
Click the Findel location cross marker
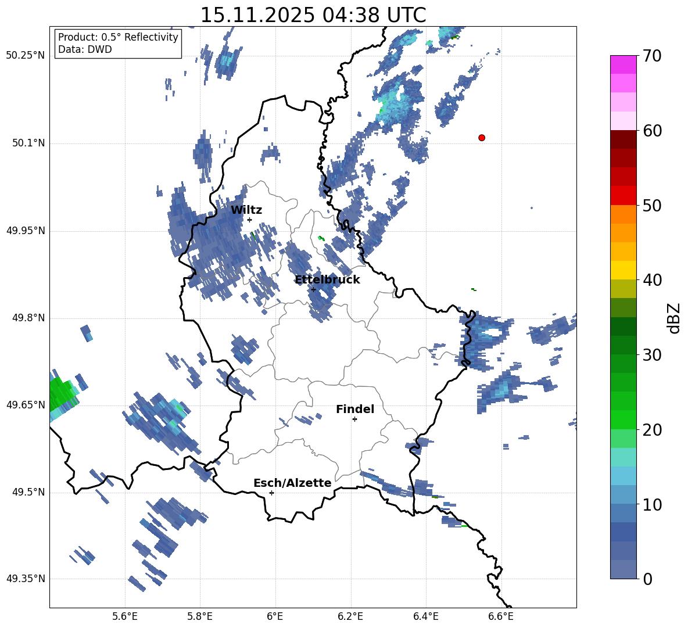pos(354,419)
